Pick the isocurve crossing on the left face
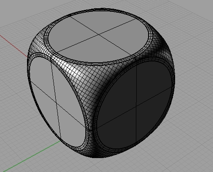The image size is (213, 172). pyautogui.click(x=56, y=103)
